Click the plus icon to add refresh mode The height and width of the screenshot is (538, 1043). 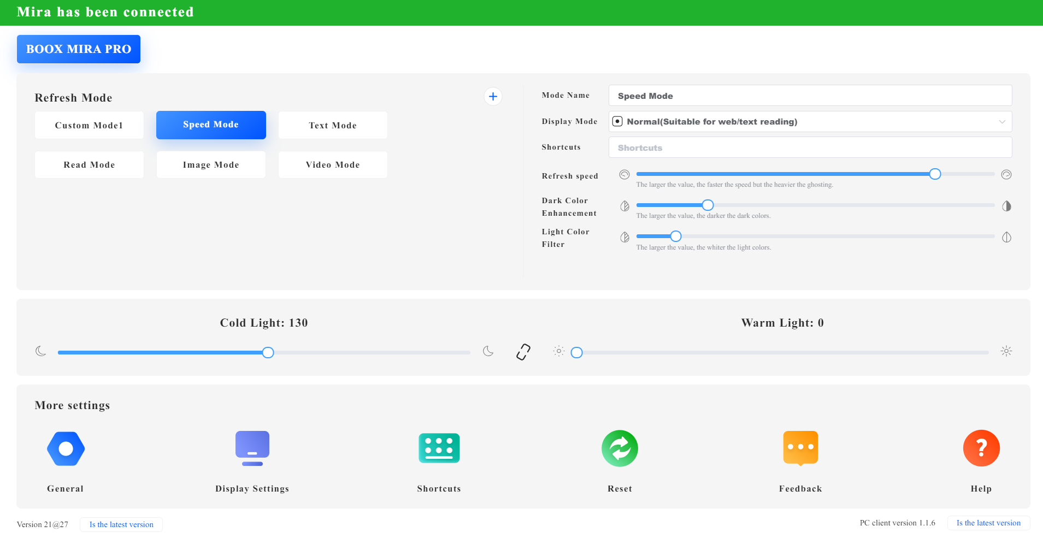[493, 97]
